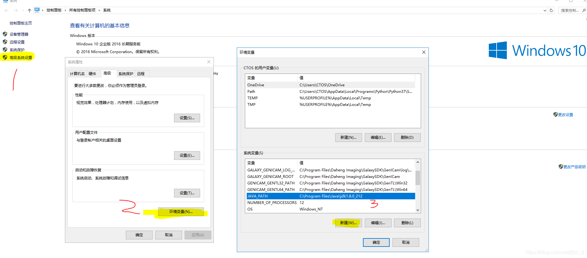
Task: Open 系统保护 sidebar link
Action: click(x=17, y=50)
